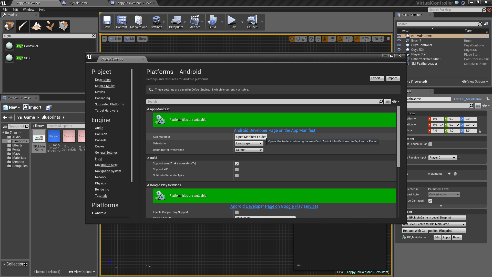Open Android Developer Page on App Manifest link
The width and height of the screenshot is (492, 277).
coord(274,131)
